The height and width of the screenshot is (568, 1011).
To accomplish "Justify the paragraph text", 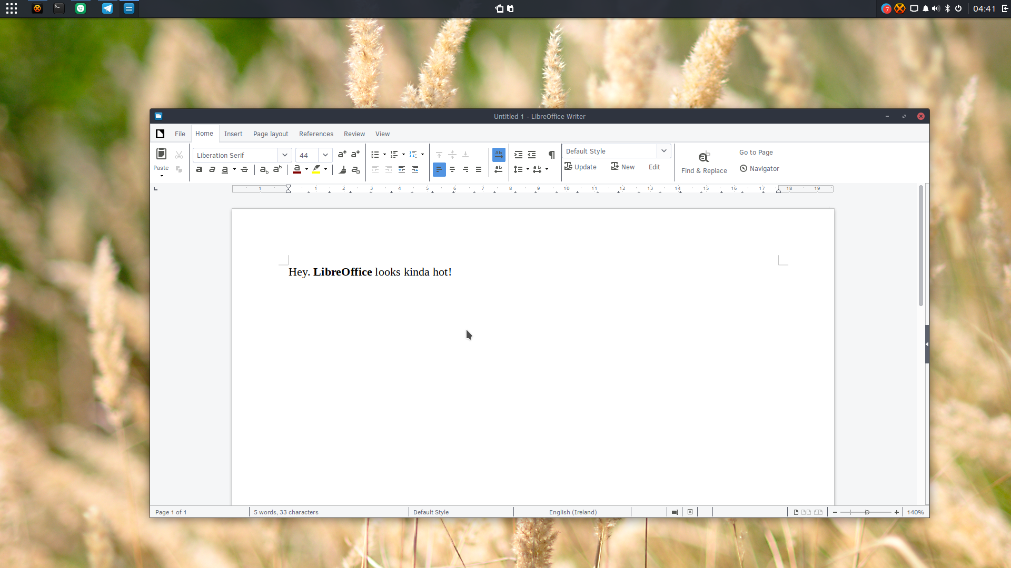I will [x=479, y=169].
